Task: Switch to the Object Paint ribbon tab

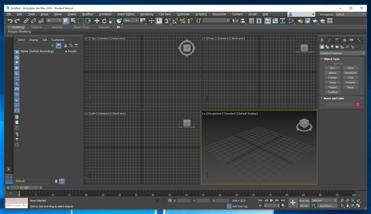Action: (x=81, y=27)
